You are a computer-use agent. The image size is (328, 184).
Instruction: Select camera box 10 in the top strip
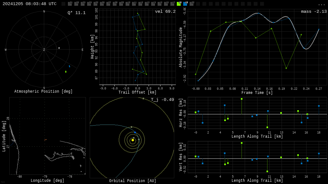click(x=127, y=4)
